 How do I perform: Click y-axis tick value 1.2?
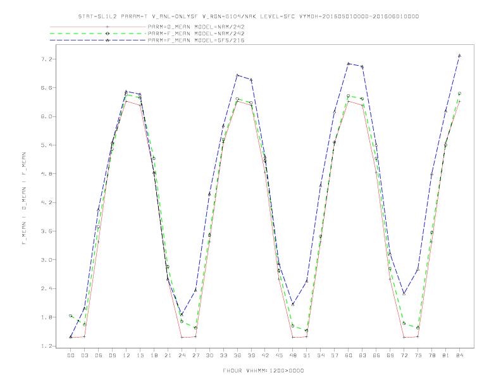pos(46,346)
